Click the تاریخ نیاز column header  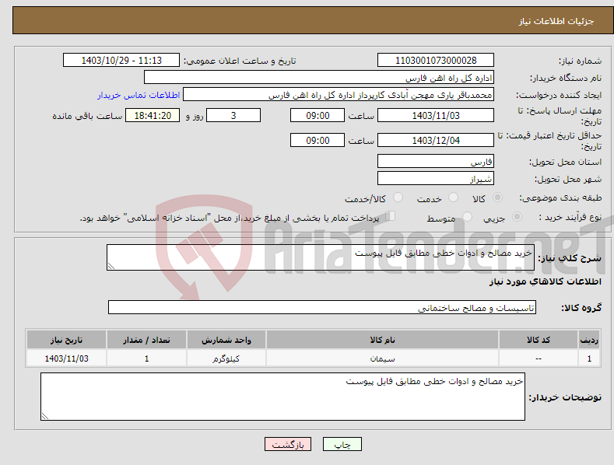click(x=66, y=340)
